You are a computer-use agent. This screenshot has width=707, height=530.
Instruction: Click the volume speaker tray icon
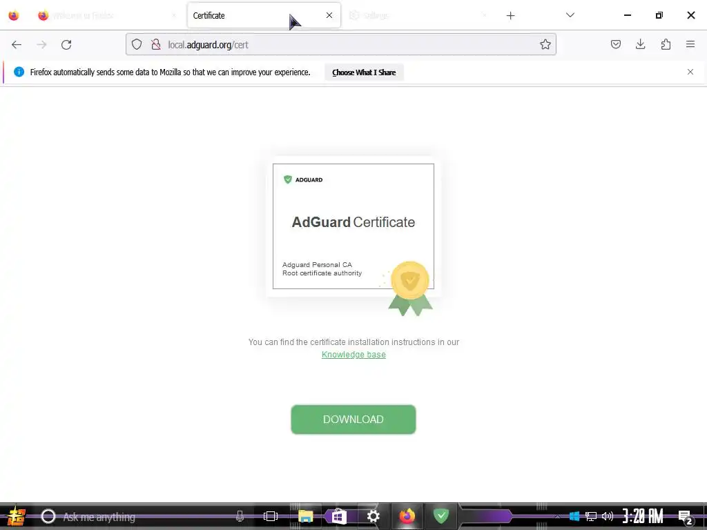608,516
